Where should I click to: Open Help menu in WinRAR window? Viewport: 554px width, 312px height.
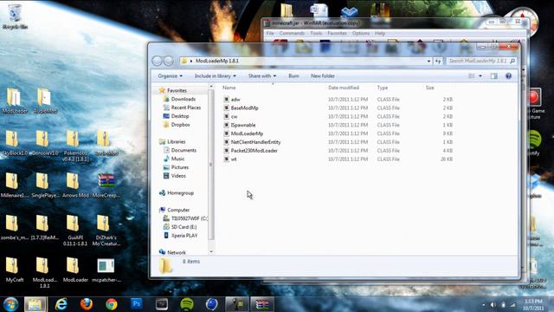click(380, 33)
